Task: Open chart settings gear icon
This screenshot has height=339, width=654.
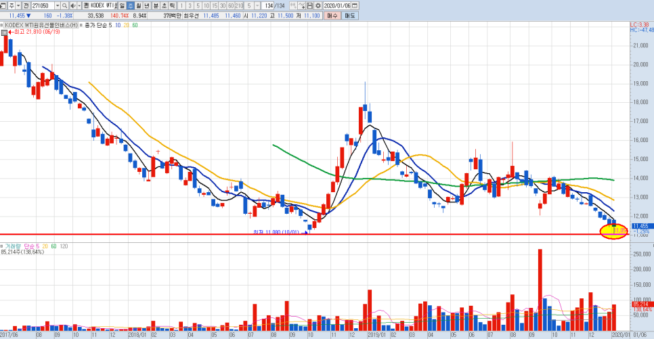Action: click(x=318, y=6)
